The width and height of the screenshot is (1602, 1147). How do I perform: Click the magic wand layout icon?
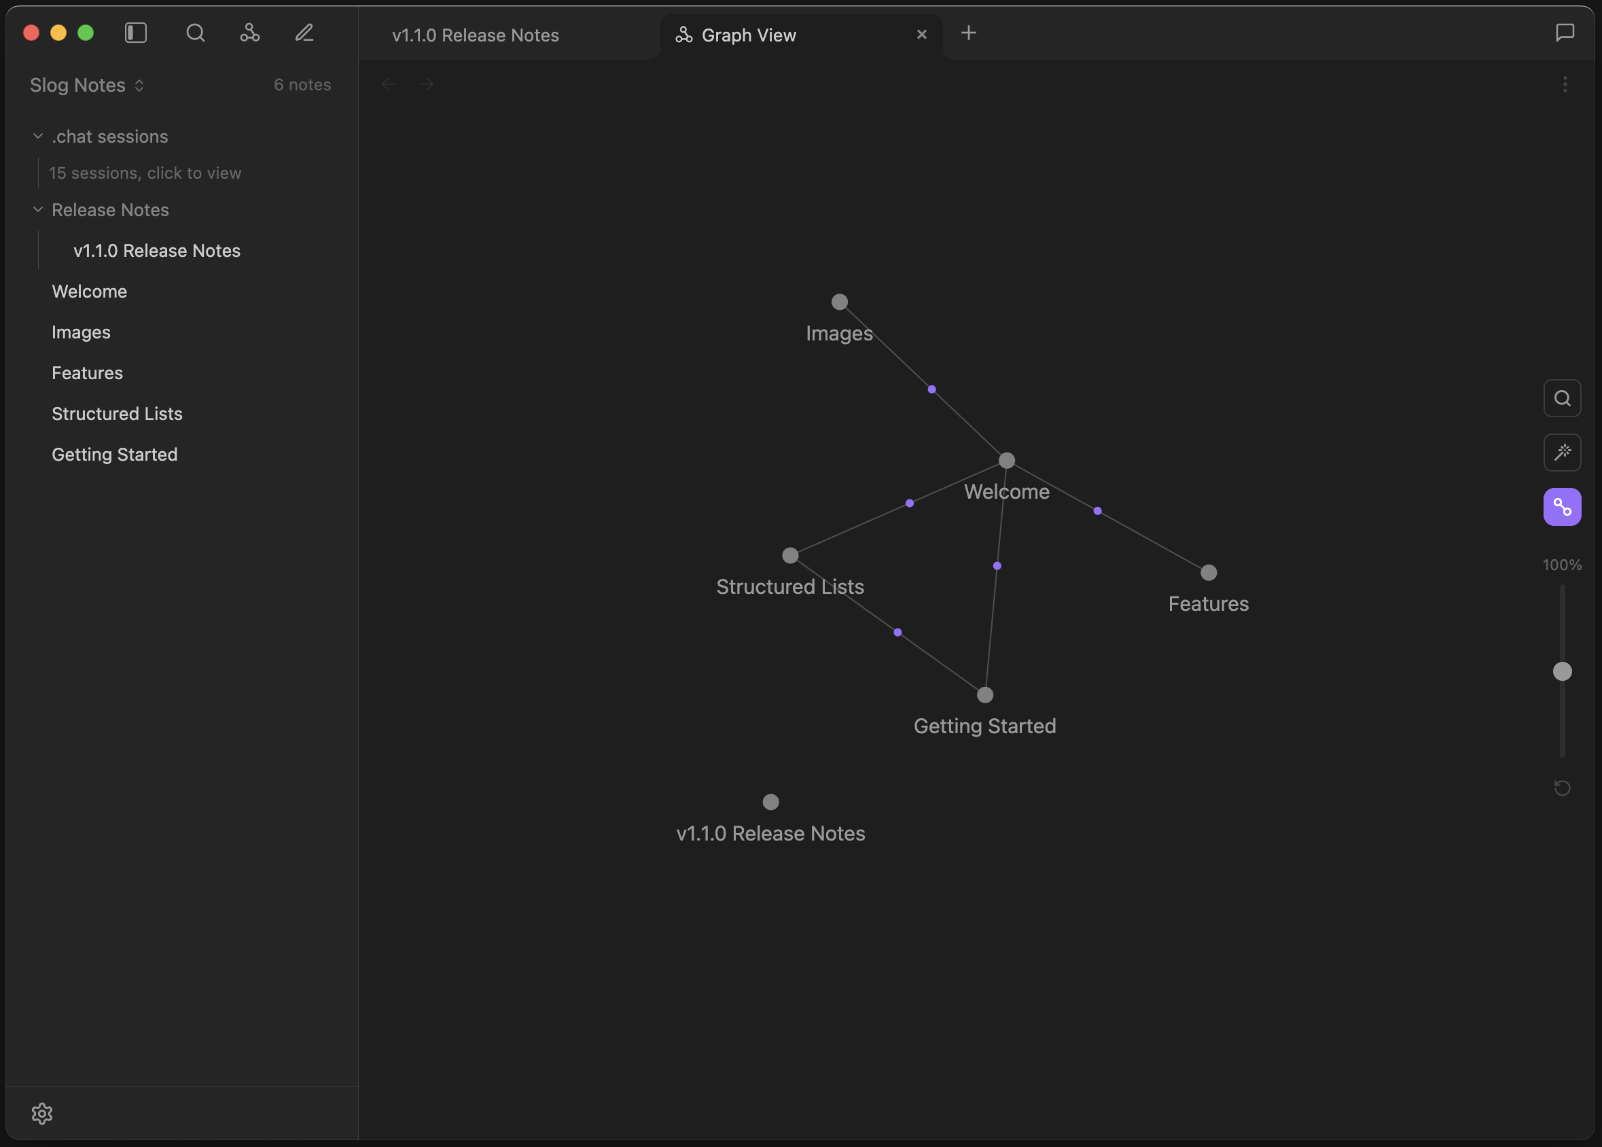click(x=1562, y=452)
